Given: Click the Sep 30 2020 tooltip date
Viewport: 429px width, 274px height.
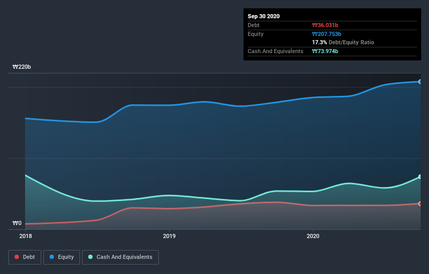Looking at the screenshot, I should pos(263,16).
